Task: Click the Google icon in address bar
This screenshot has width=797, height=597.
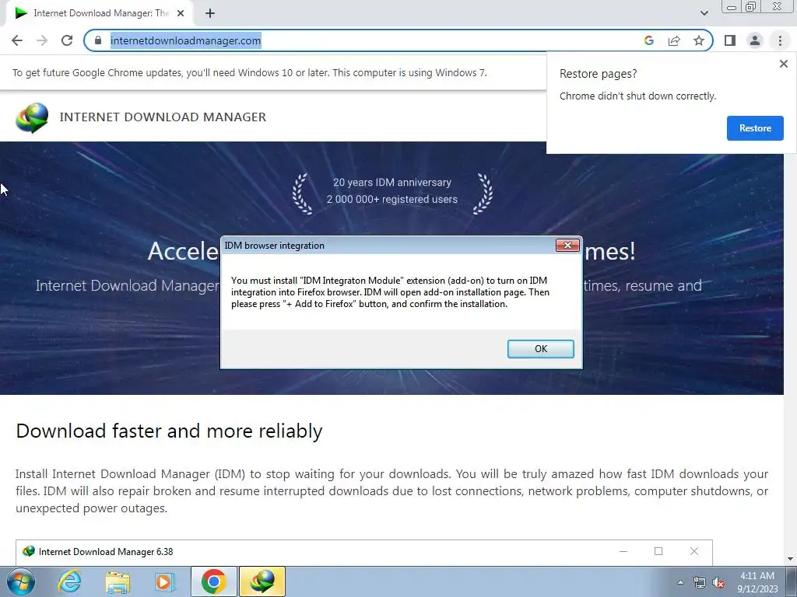Action: (648, 40)
